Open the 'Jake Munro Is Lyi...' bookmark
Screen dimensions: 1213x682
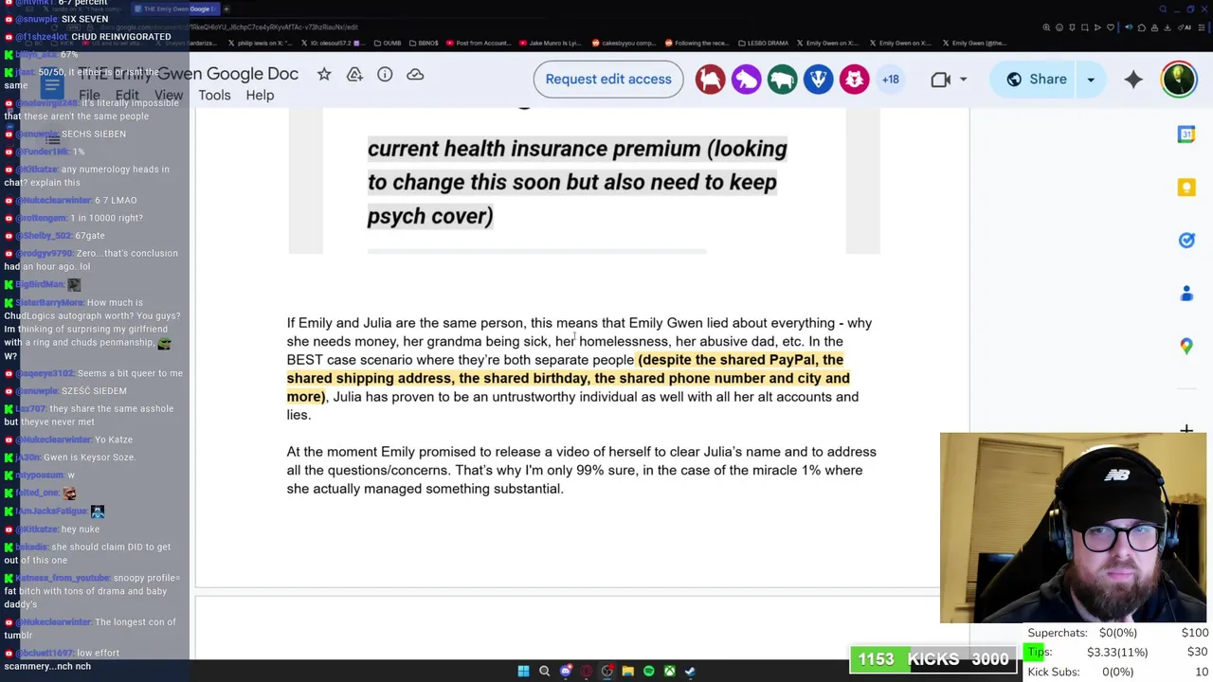(550, 43)
